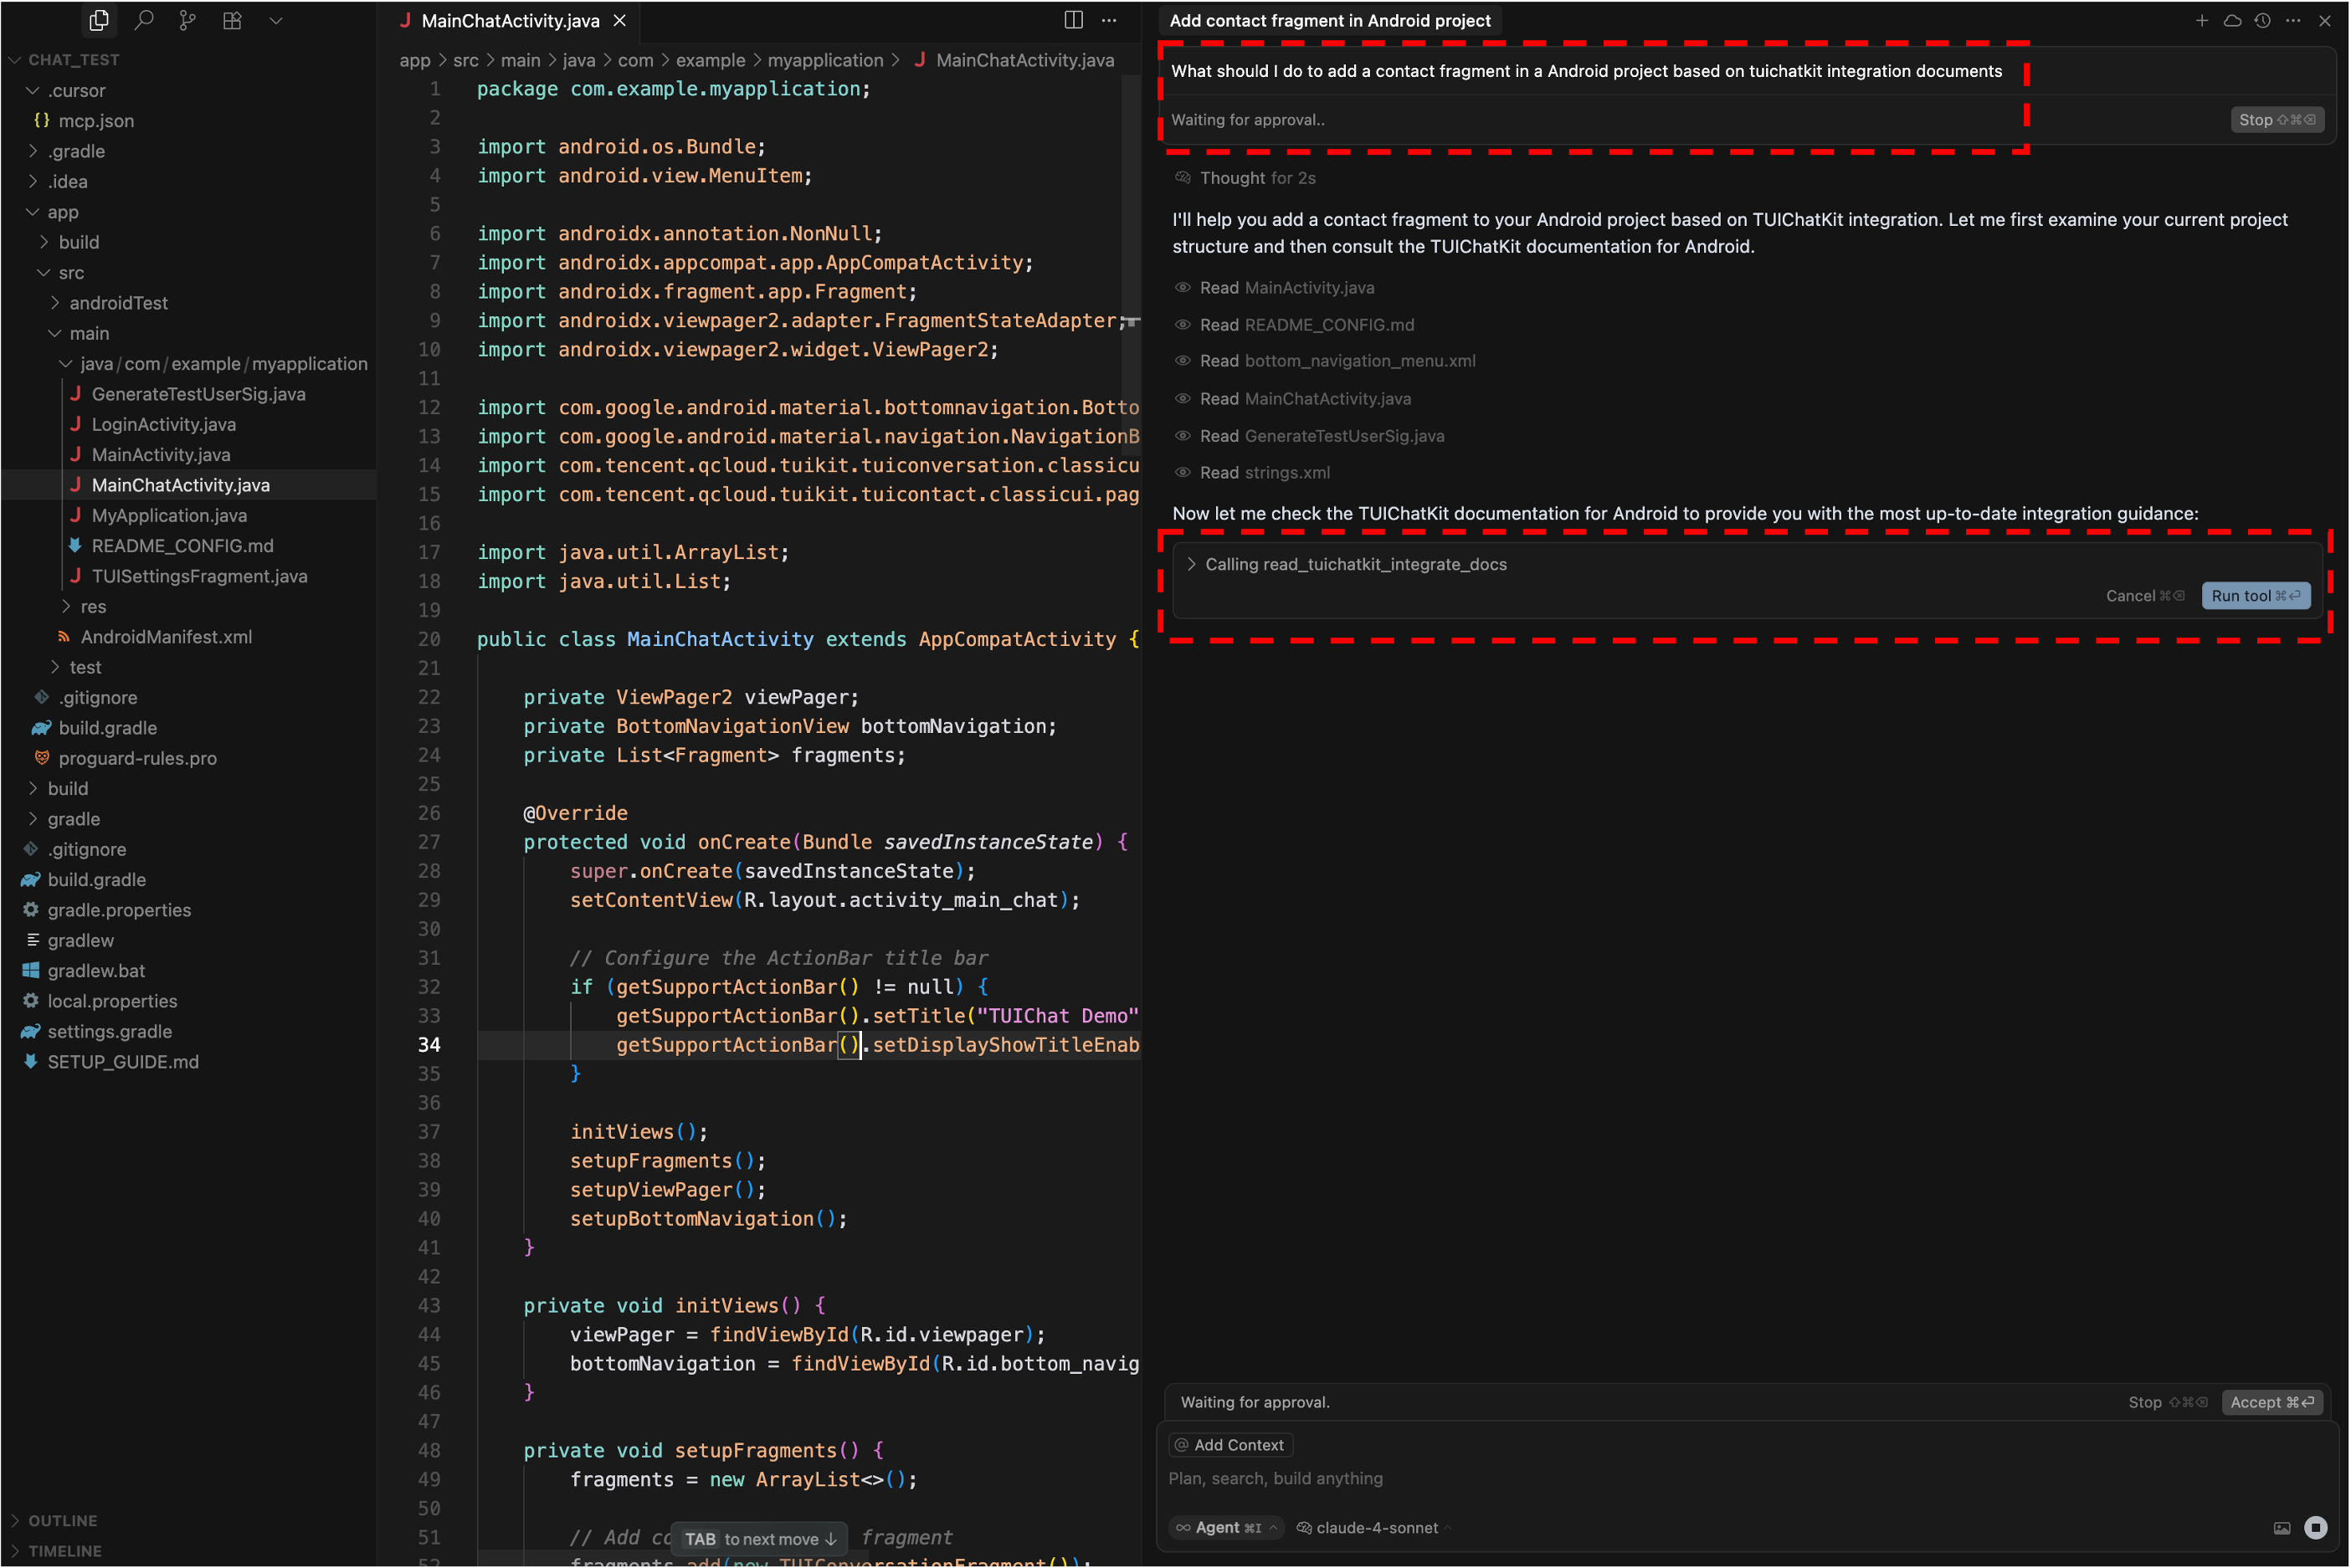
Task: Select the MainChatActivity.java editor tab
Action: 510,20
